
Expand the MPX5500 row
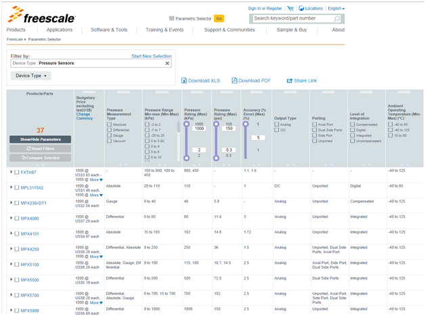(11, 279)
